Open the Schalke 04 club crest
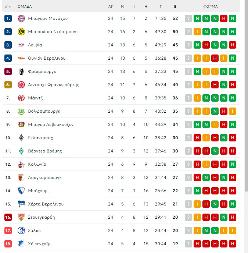 click(21, 231)
